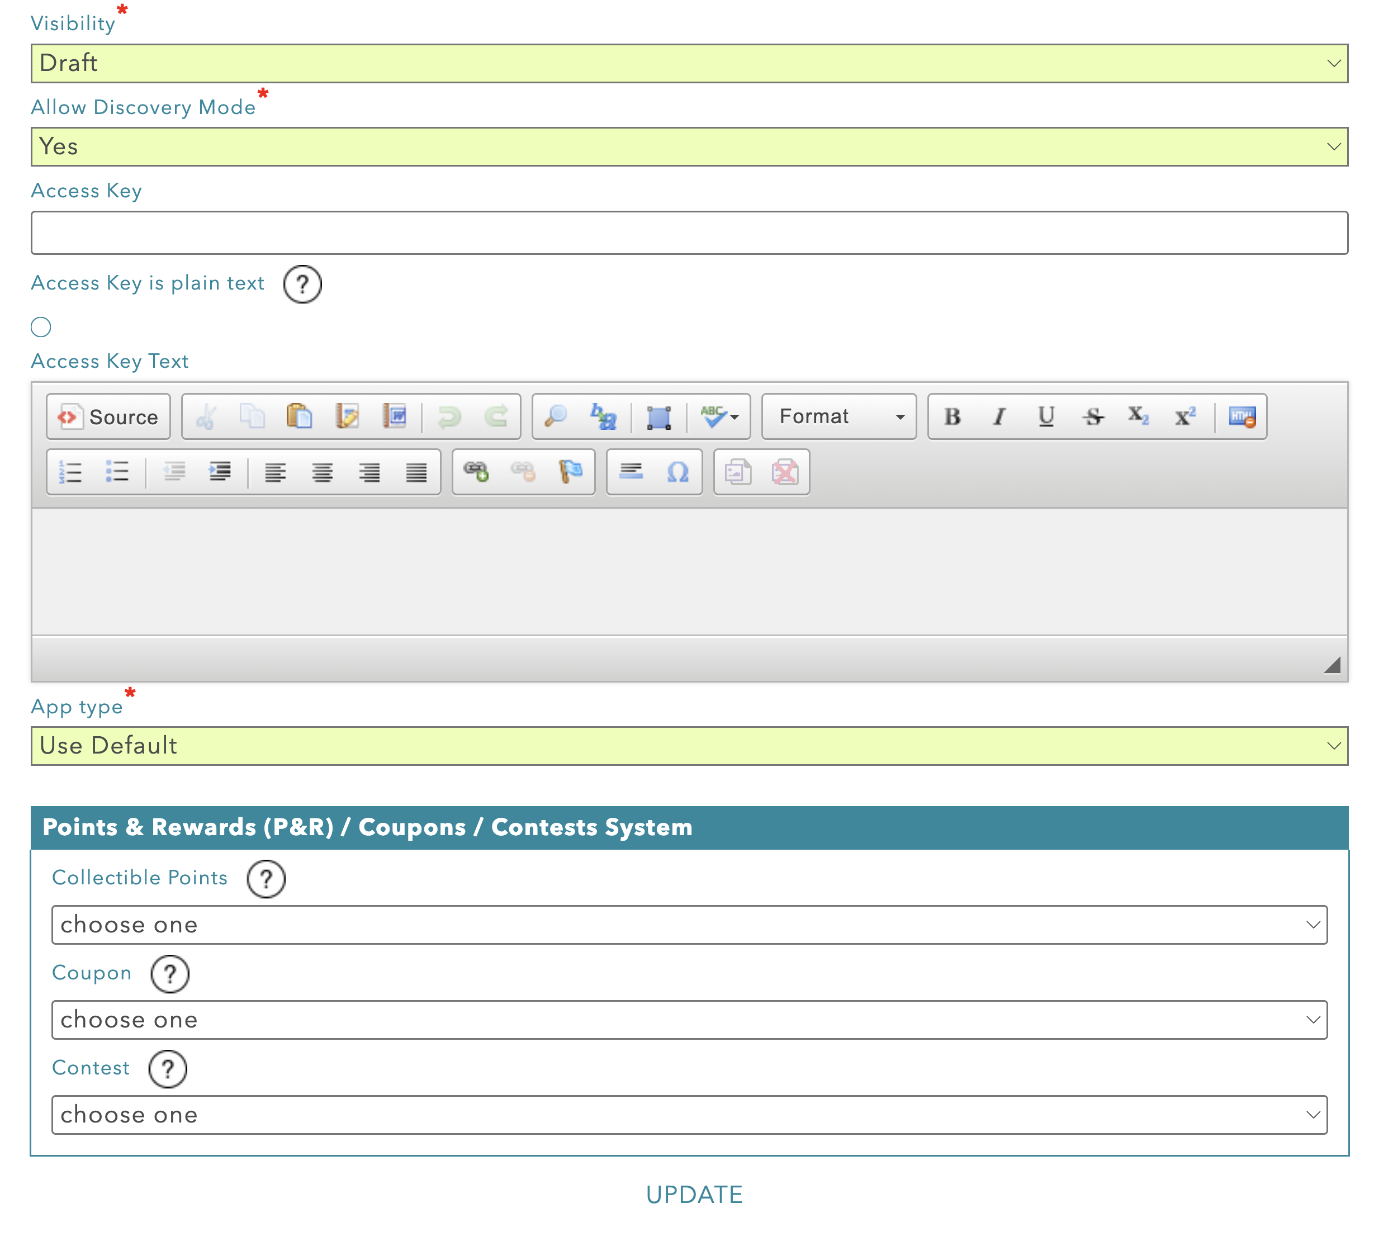The width and height of the screenshot is (1374, 1241).
Task: Open the Visibility dropdown showing Draft
Action: 688,63
